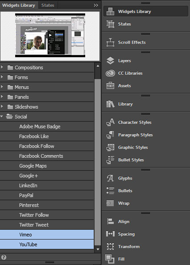Open the Assets briefcase icon

click(110, 85)
